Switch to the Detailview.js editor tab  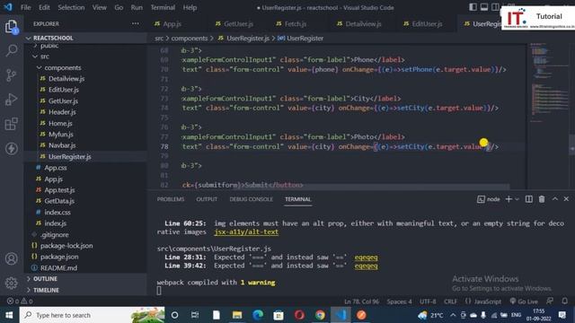click(x=363, y=24)
